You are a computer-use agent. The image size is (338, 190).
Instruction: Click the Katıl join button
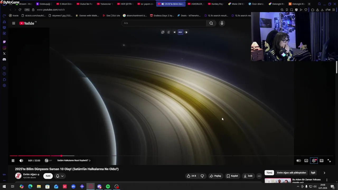[48, 176]
